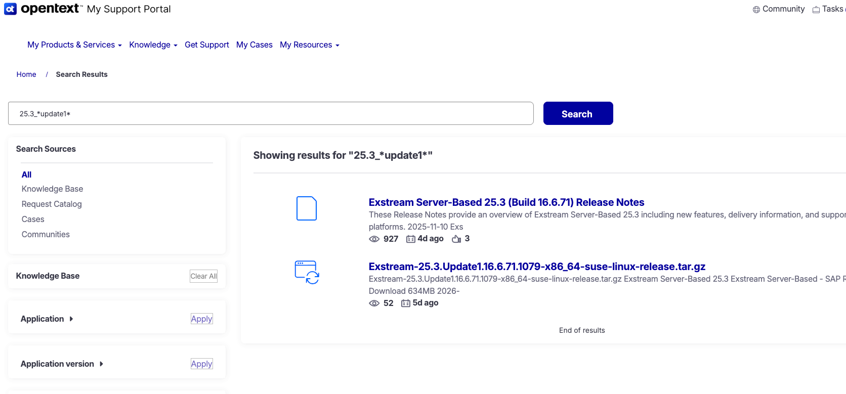
Task: Go to Get Support
Action: click(207, 45)
